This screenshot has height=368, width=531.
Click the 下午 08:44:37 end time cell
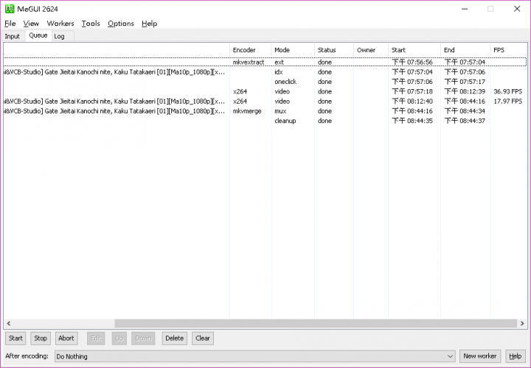[x=465, y=121]
